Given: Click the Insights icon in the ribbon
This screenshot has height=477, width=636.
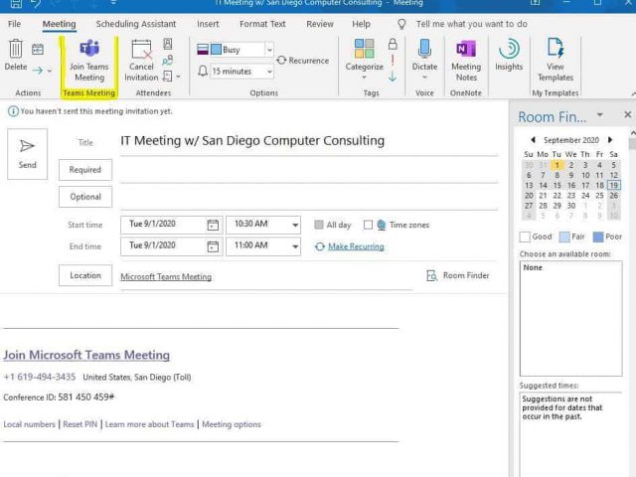Looking at the screenshot, I should point(509,49).
